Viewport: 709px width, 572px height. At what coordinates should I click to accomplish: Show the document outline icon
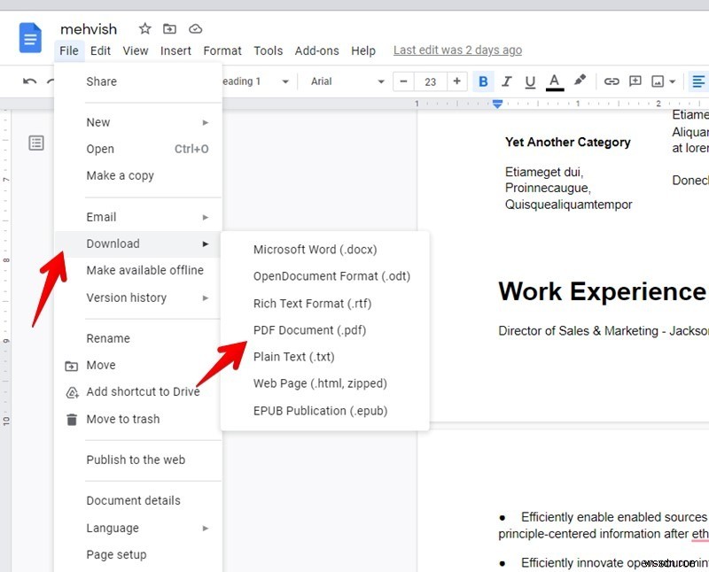point(36,143)
